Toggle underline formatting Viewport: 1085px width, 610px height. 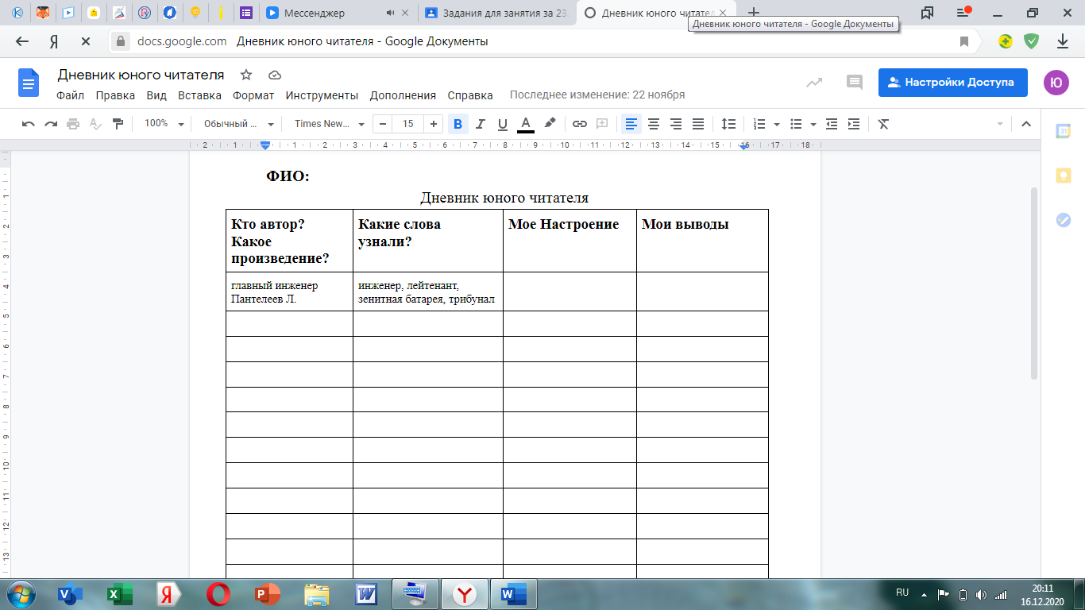coord(502,124)
